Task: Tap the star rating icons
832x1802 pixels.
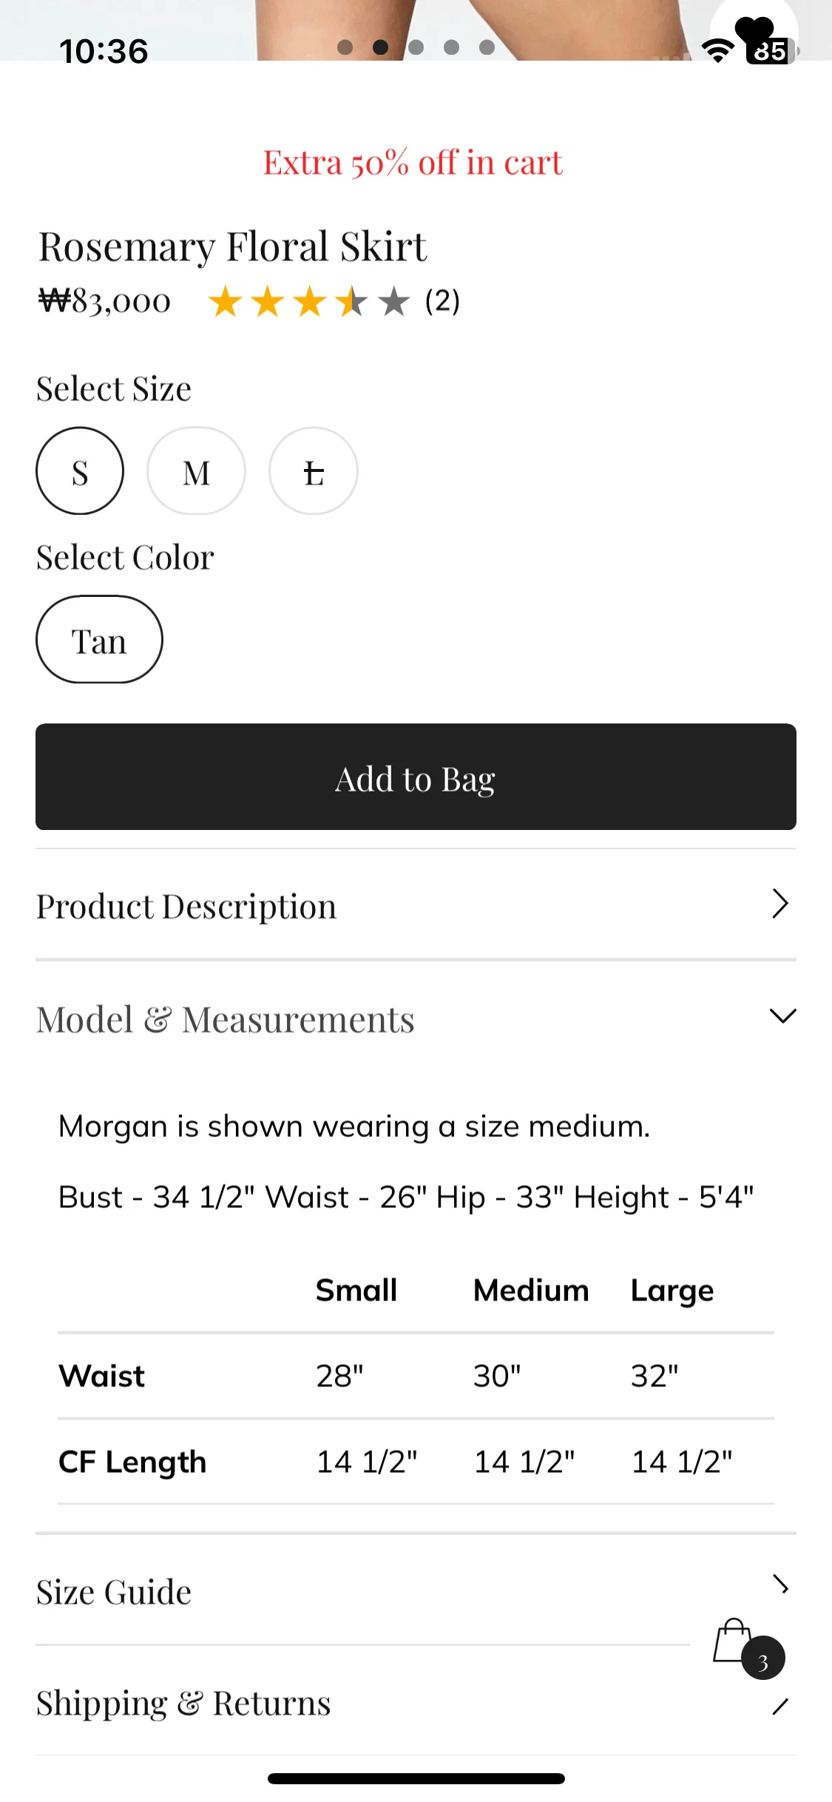Action: 308,302
